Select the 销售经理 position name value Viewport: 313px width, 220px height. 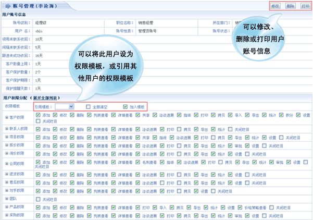[x=145, y=23]
